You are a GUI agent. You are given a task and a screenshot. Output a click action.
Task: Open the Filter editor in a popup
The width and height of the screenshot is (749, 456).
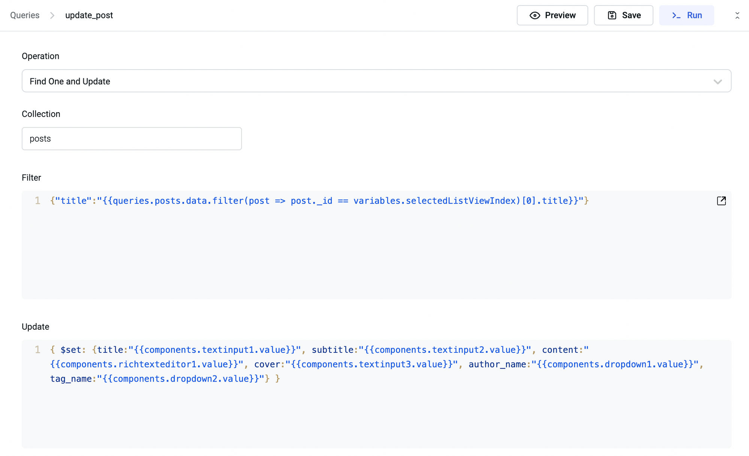[721, 201]
